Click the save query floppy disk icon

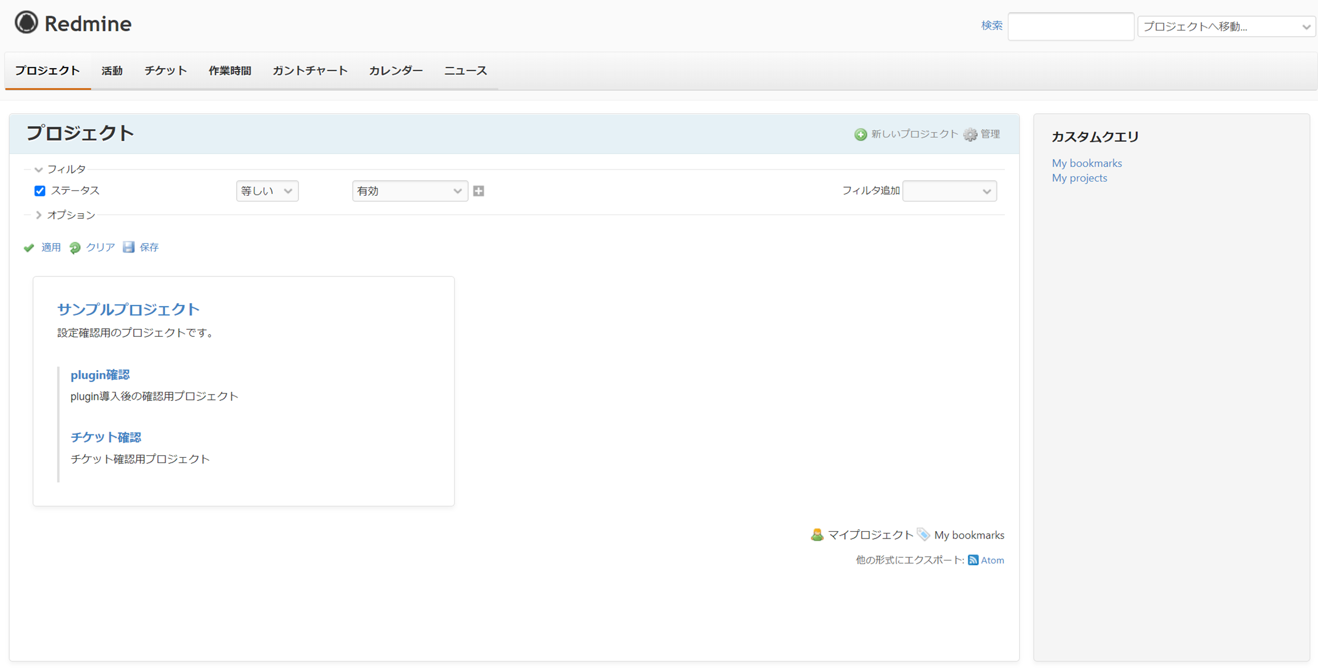click(129, 247)
